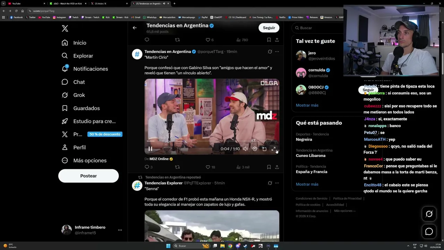This screenshot has height=250, width=444.
Task: Like the Martín Cirio post with 18 likes
Action: coord(210,167)
